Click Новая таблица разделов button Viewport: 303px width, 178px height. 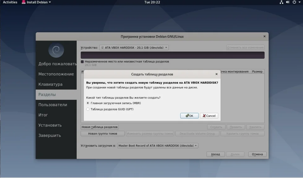100,127
